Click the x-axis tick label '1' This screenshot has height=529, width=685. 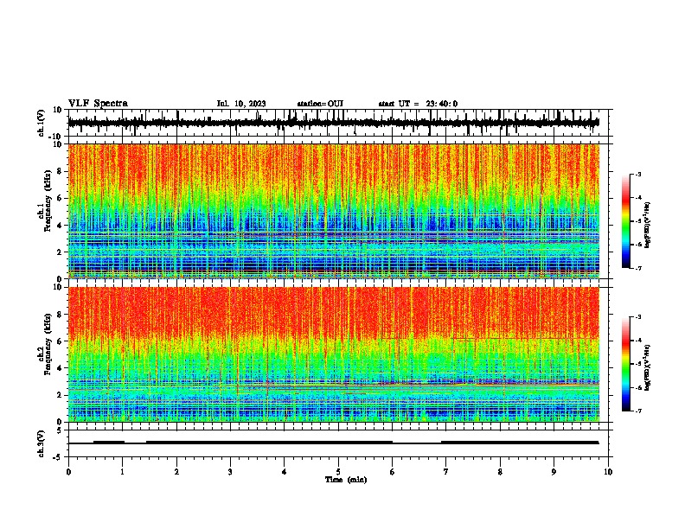tap(122, 472)
